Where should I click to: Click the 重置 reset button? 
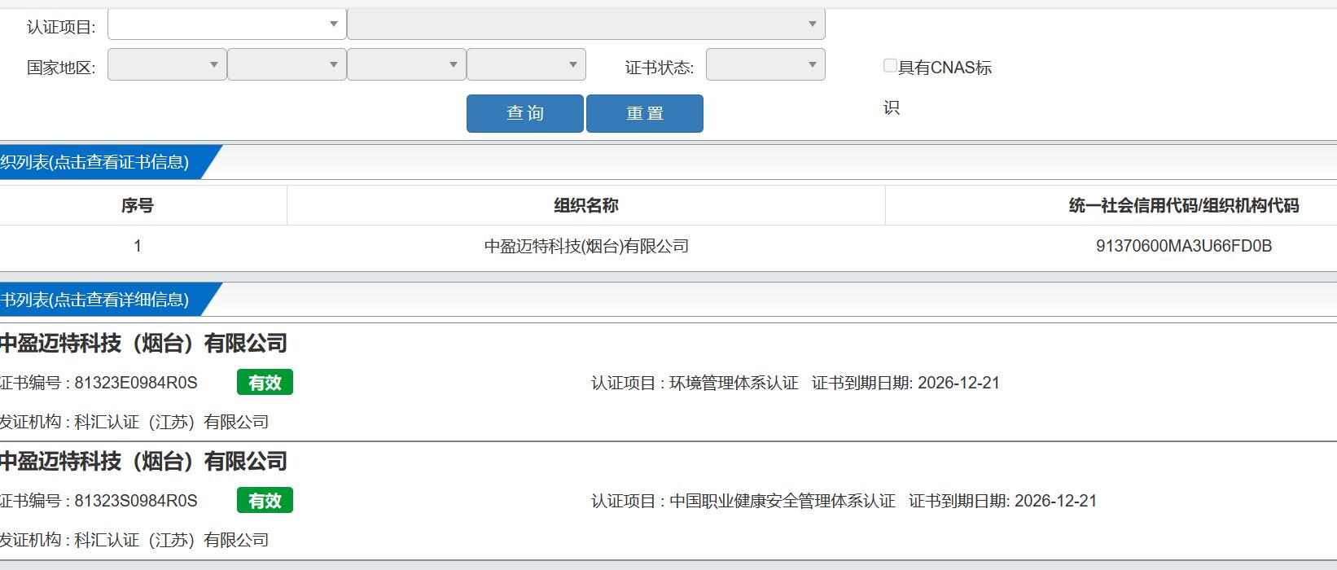click(645, 113)
